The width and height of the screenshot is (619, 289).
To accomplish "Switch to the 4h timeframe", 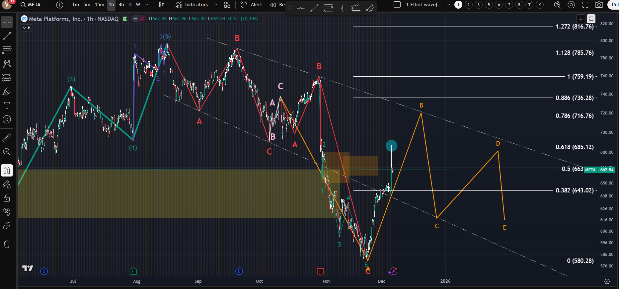I will [x=121, y=5].
